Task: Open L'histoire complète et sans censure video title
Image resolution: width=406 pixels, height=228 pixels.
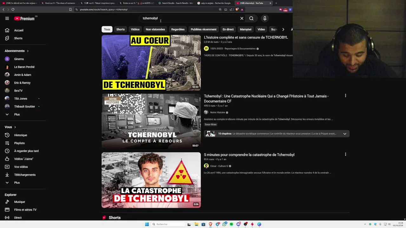Action: tap(246, 37)
